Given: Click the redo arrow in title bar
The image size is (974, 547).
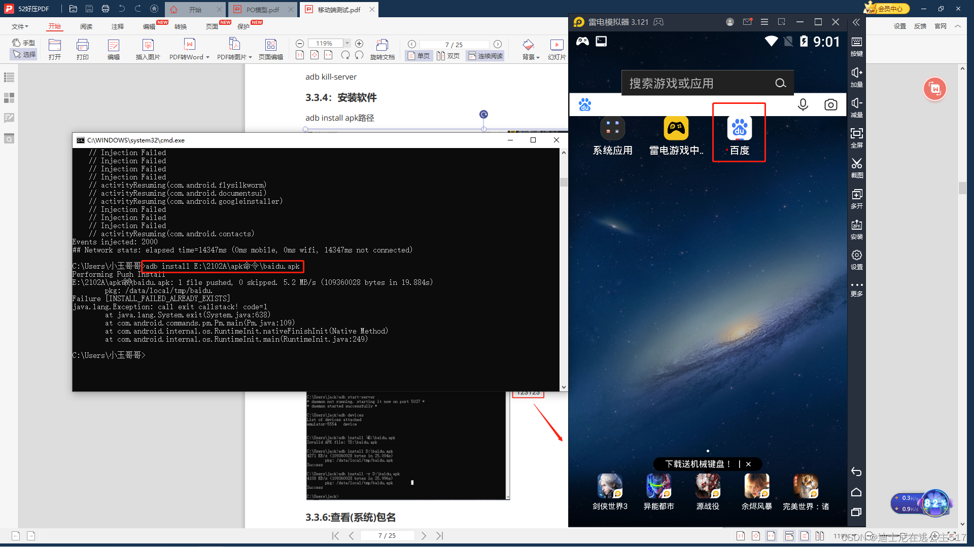Looking at the screenshot, I should click(138, 9).
